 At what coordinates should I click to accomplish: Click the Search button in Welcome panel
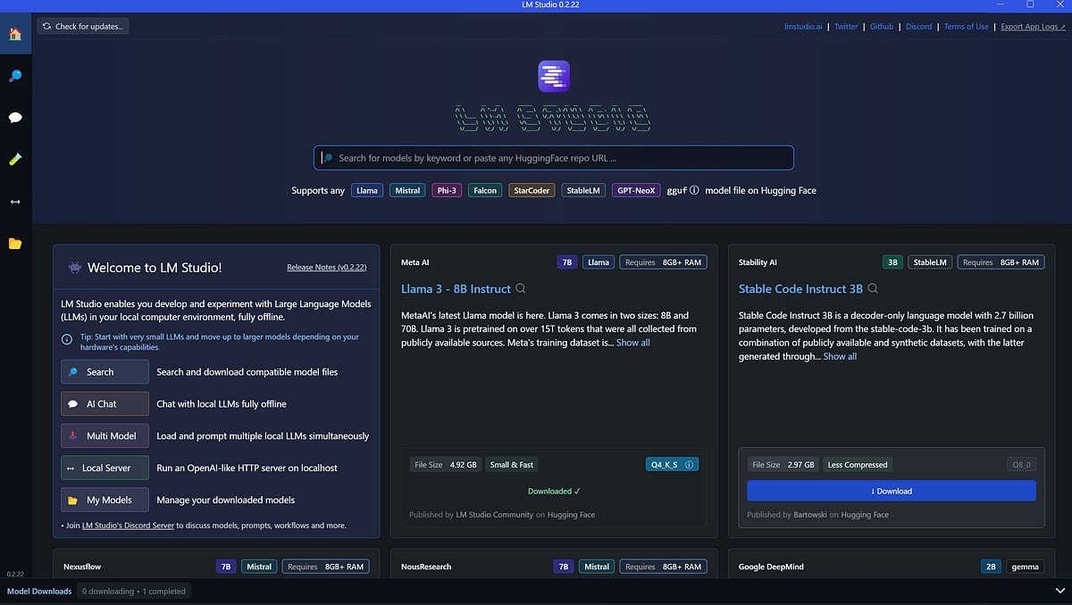coord(105,372)
